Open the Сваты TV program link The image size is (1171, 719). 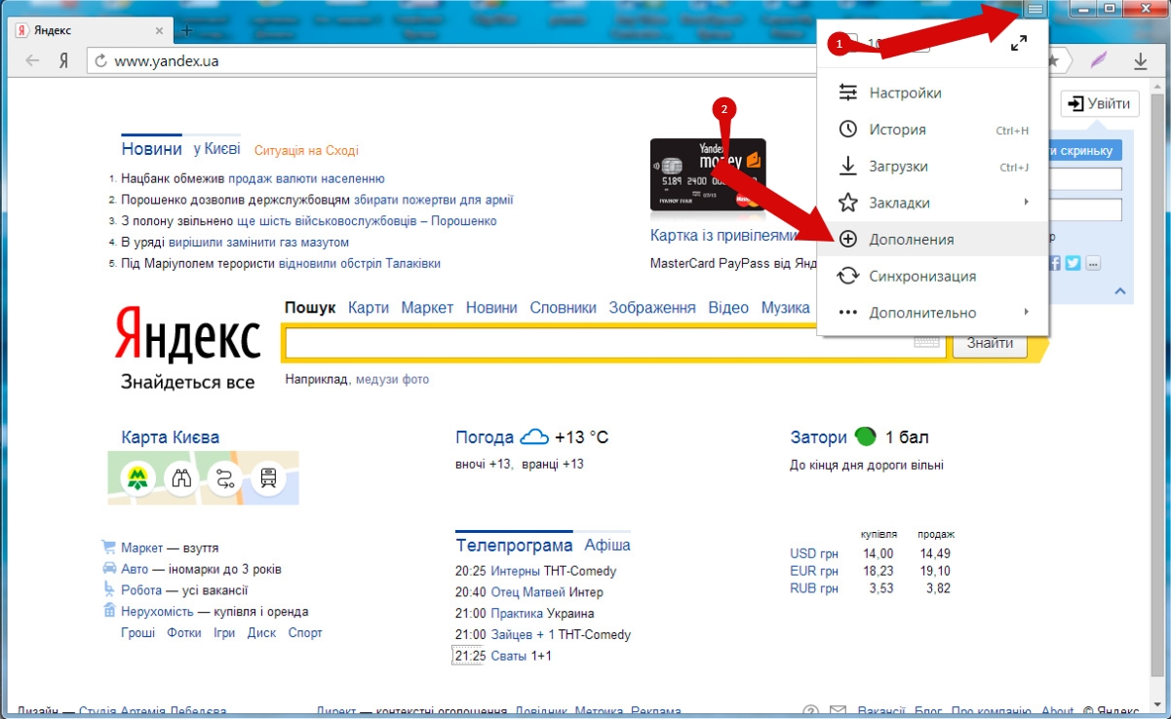click(509, 656)
